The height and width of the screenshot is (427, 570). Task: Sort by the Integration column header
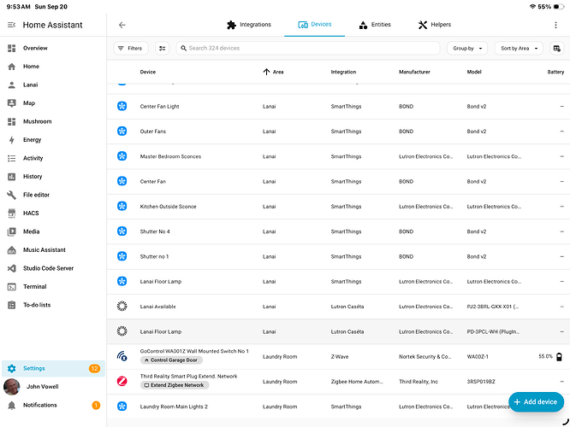[x=343, y=72]
